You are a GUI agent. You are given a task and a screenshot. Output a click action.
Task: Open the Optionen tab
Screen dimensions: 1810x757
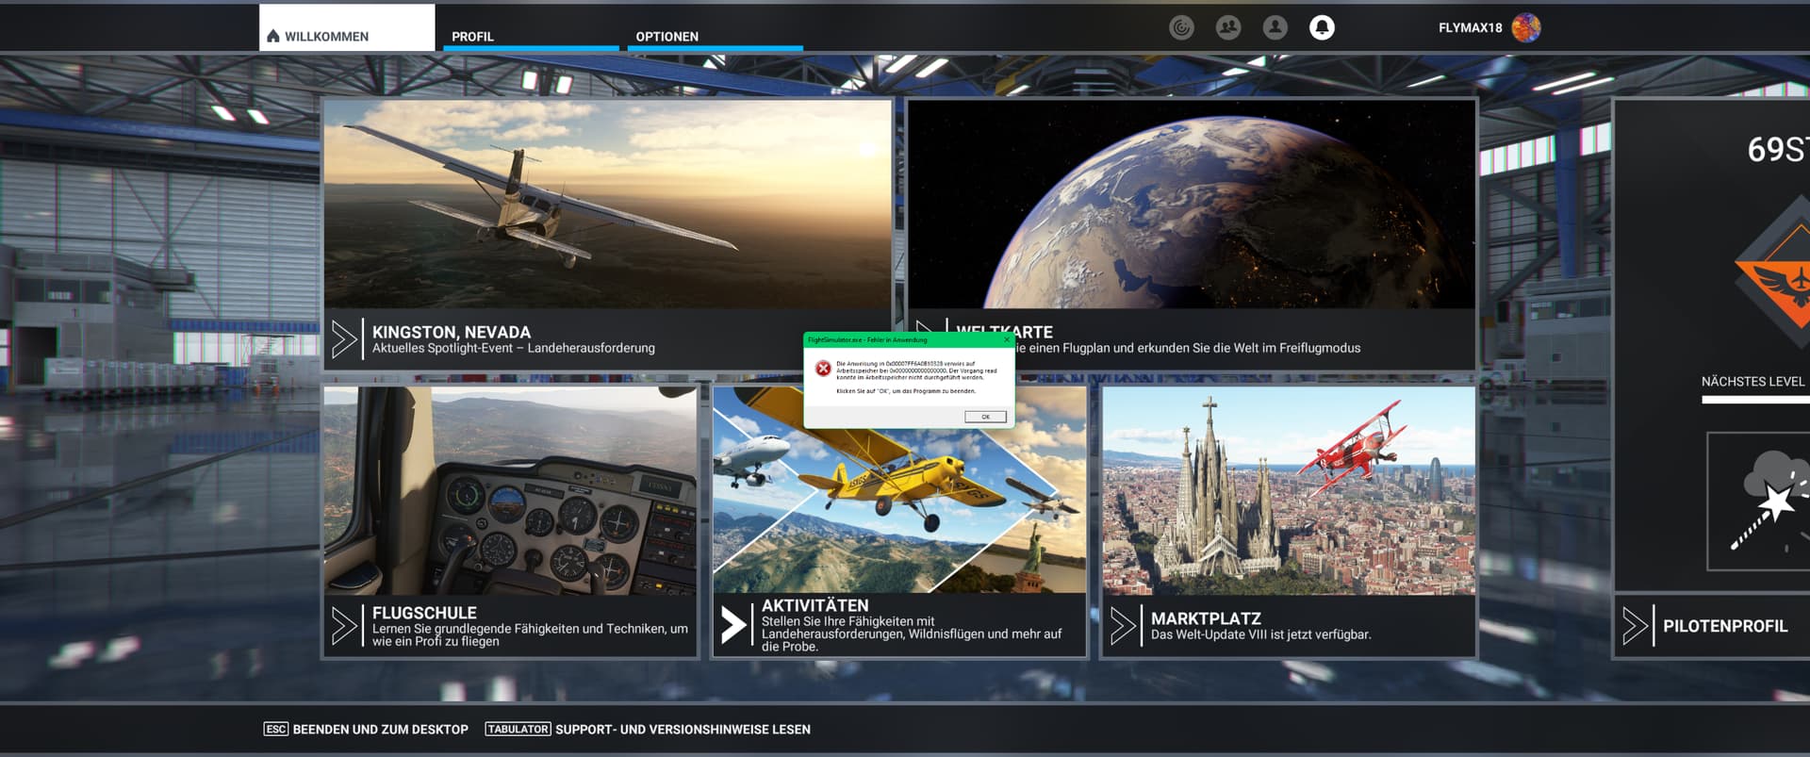pos(666,36)
